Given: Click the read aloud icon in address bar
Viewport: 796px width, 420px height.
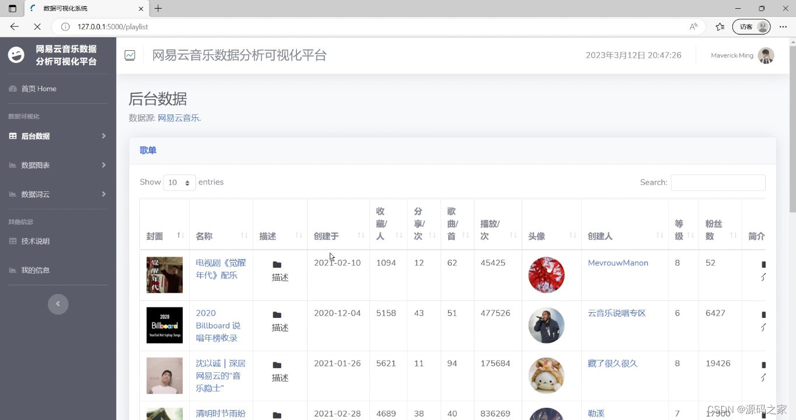Looking at the screenshot, I should pos(693,26).
